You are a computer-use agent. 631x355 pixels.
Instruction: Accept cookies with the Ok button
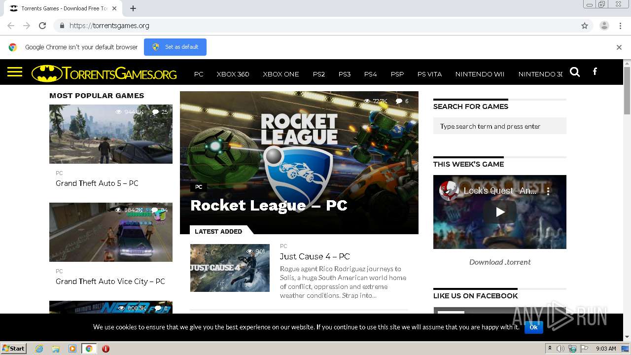tap(533, 327)
